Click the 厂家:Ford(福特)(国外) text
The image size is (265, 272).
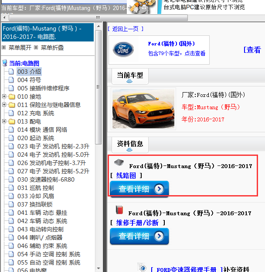[x=214, y=95]
